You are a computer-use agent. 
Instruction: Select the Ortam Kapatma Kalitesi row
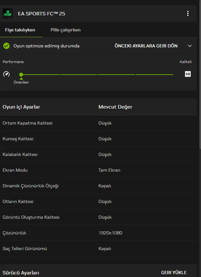(98, 123)
